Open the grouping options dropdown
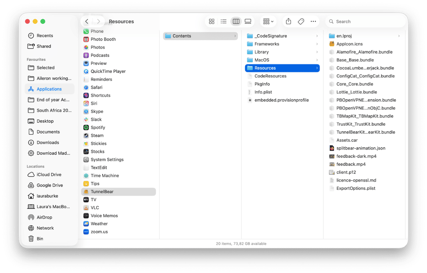This screenshot has height=273, width=427. pos(268,21)
